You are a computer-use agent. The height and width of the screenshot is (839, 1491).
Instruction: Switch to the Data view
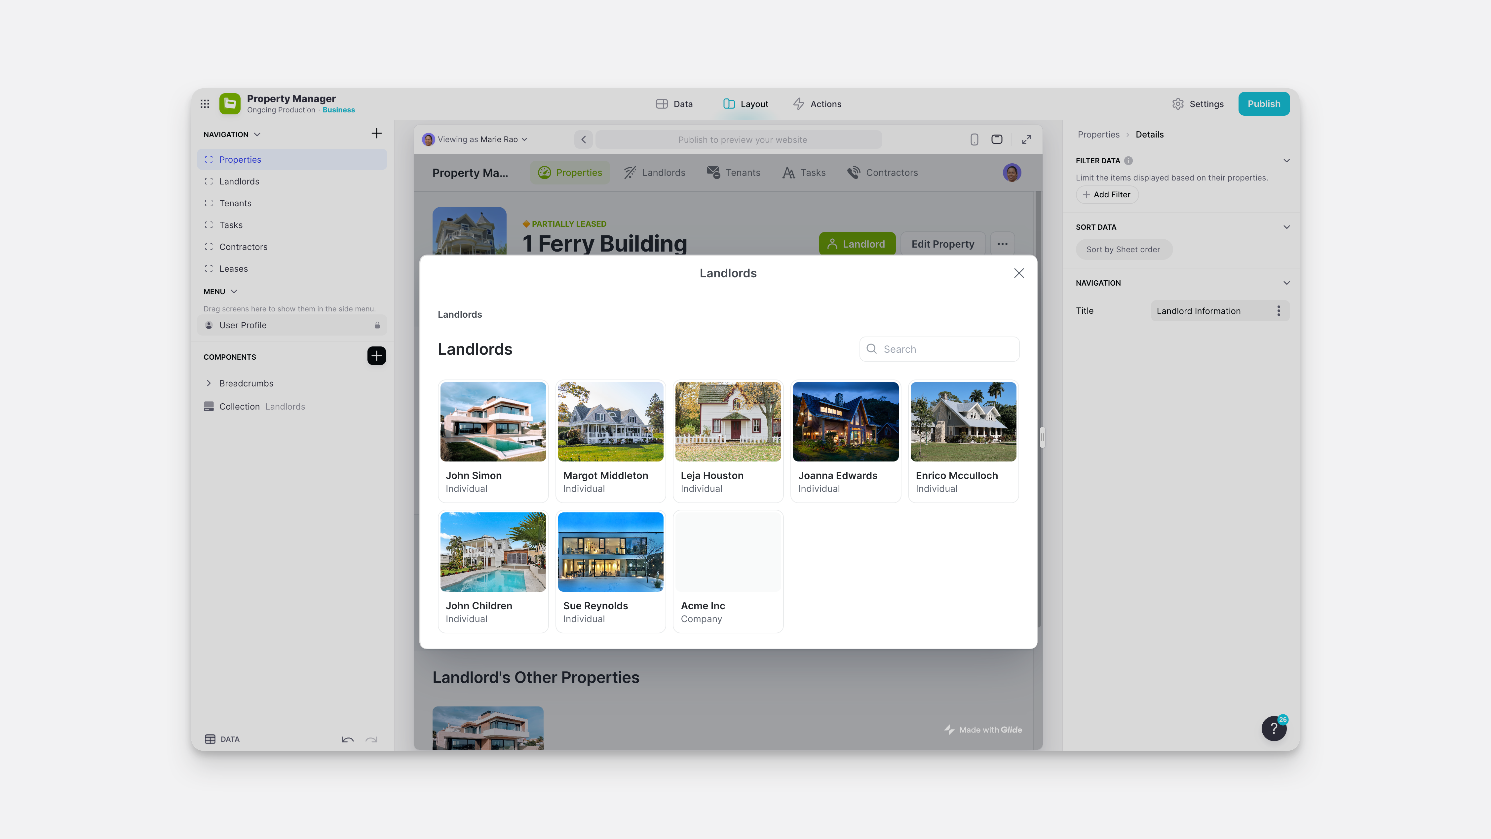pos(674,104)
